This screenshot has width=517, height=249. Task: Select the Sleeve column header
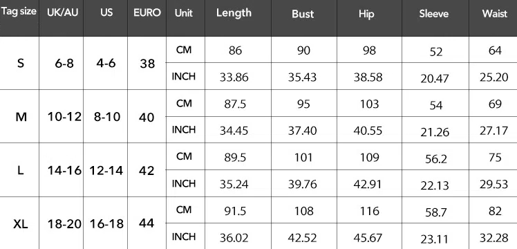coord(434,14)
